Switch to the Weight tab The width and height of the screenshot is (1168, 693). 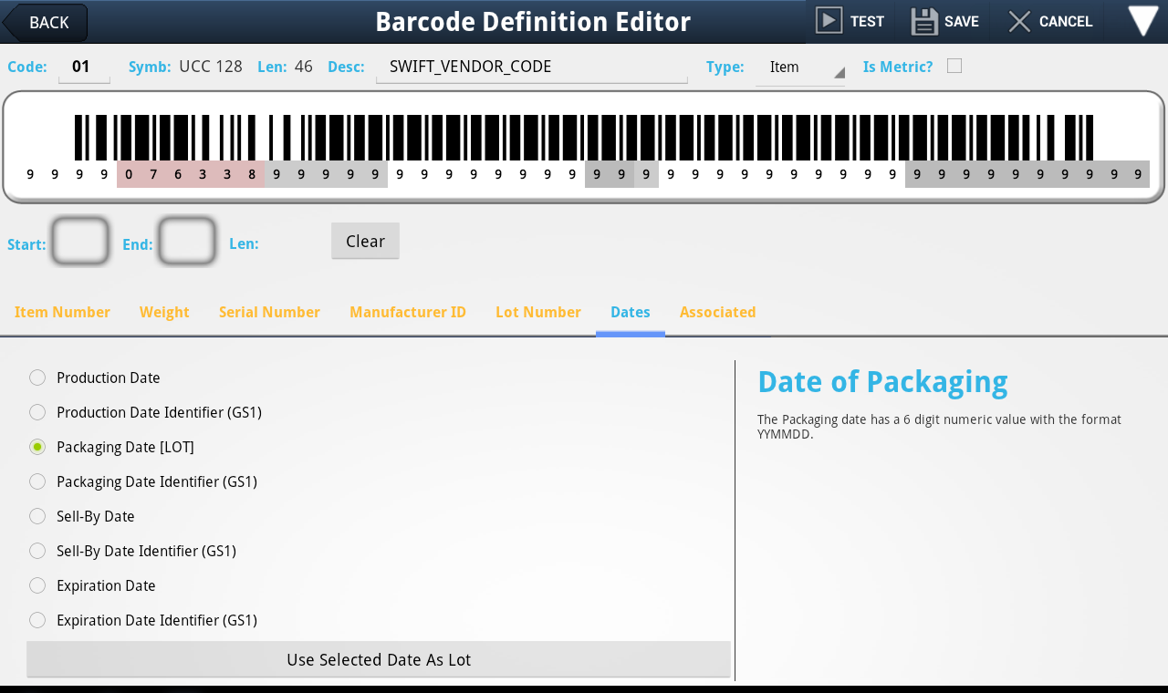click(x=164, y=312)
